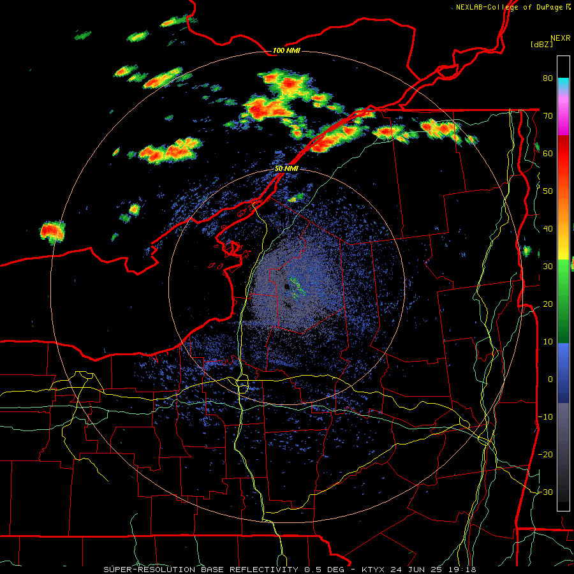Click the "50 NMI" range ring label
This screenshot has height=574, width=574.
[x=286, y=169]
